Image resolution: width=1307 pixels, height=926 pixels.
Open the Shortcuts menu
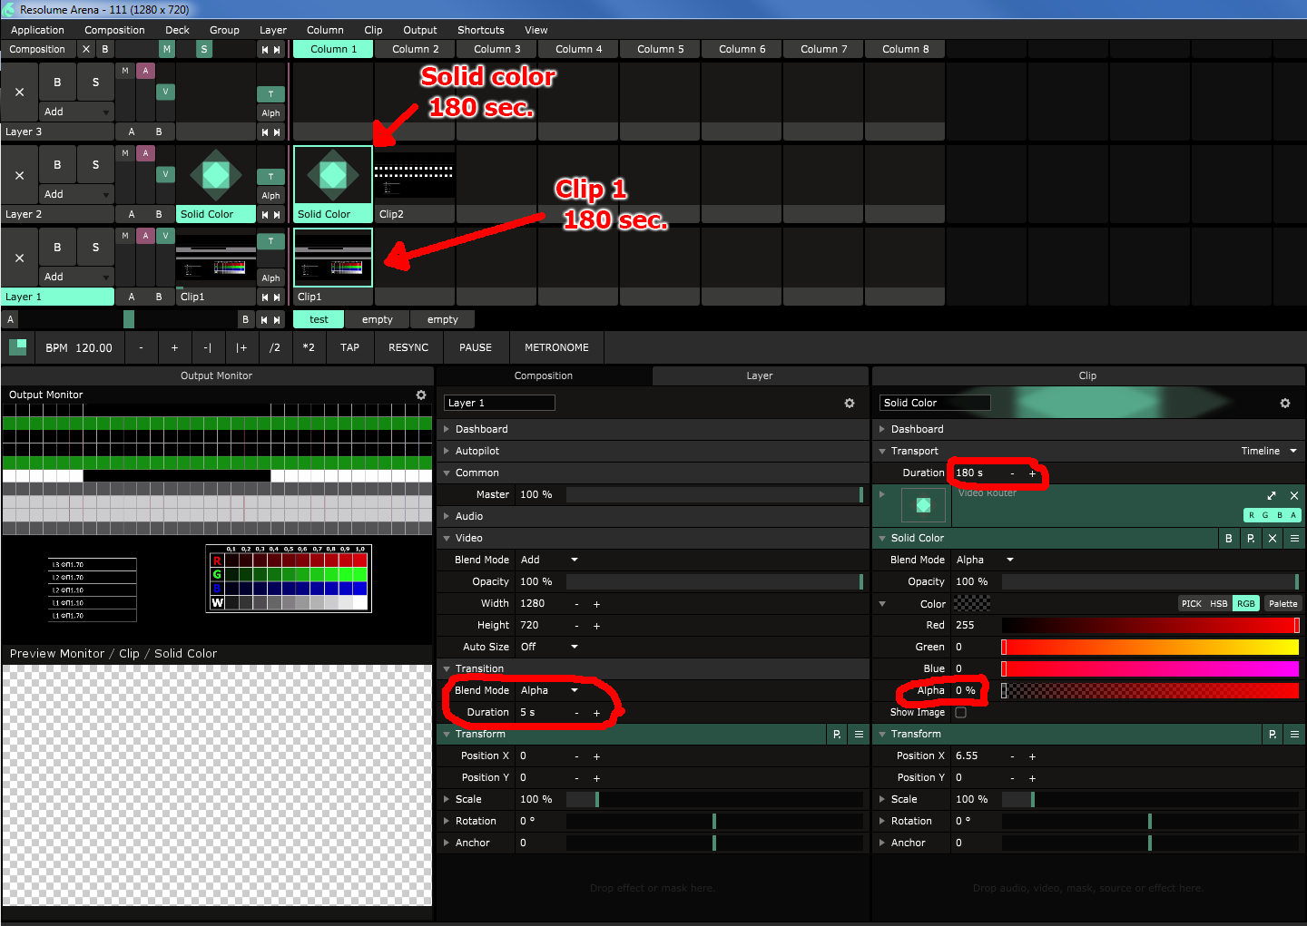[x=480, y=30]
